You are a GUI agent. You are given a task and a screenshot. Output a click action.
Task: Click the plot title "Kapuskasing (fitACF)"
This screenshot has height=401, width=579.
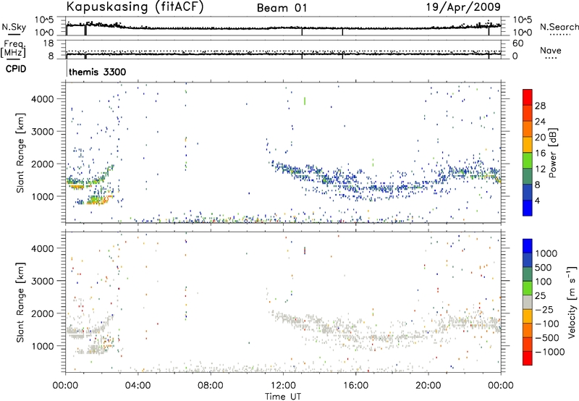coord(135,7)
